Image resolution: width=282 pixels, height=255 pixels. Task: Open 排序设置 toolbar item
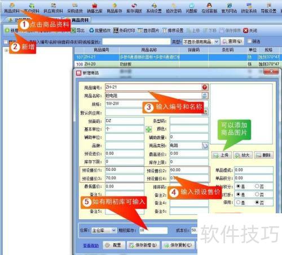pos(173,30)
